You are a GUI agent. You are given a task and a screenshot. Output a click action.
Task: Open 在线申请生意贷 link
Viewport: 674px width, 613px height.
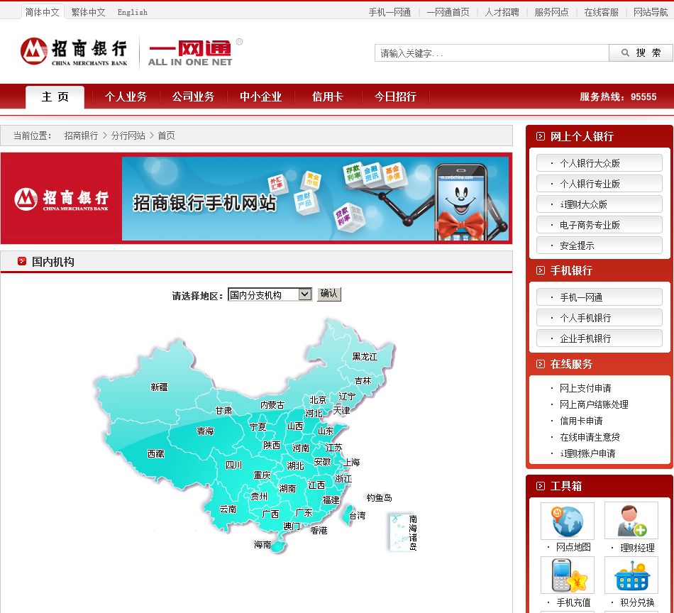(590, 437)
